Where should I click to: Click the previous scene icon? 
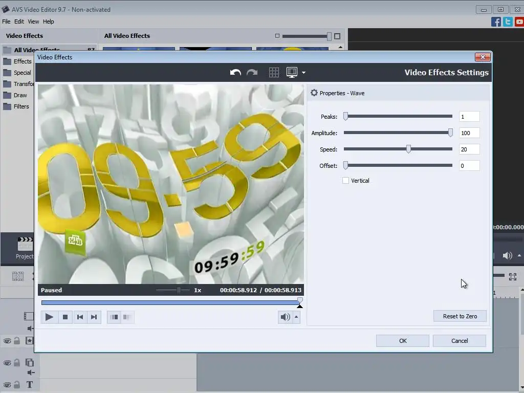coord(114,317)
